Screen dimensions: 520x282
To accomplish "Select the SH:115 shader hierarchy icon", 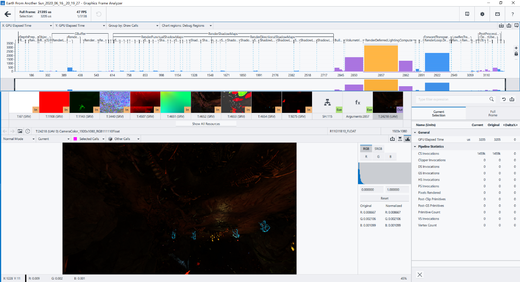I will tap(327, 102).
